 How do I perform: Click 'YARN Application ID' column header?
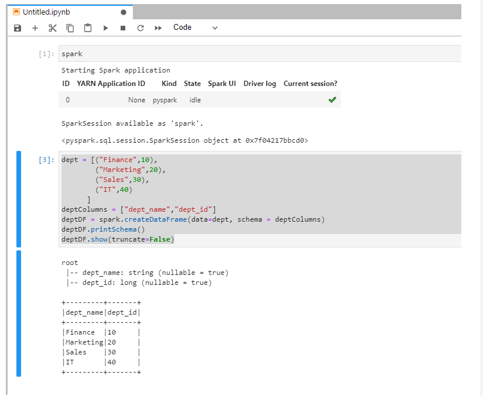(x=111, y=84)
